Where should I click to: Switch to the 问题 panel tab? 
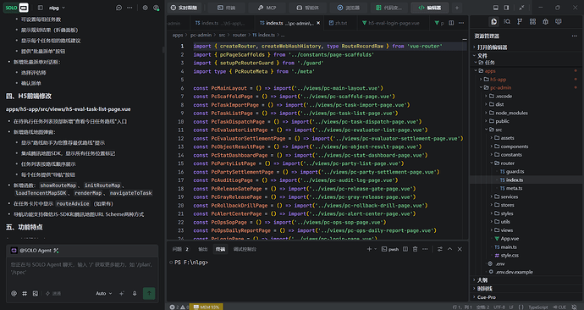click(180, 249)
